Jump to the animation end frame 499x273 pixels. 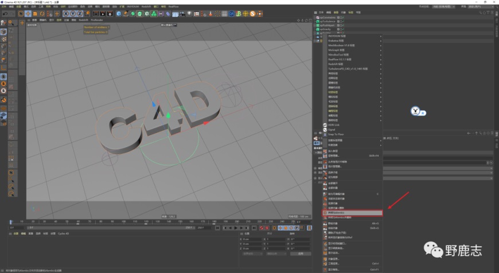[x=254, y=228]
